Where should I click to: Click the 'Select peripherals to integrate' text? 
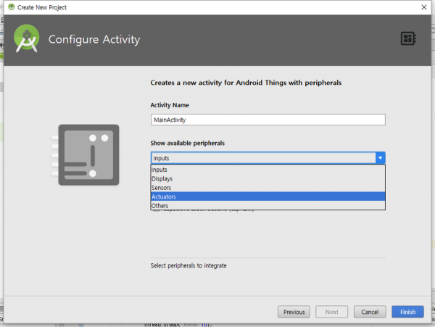(188, 265)
